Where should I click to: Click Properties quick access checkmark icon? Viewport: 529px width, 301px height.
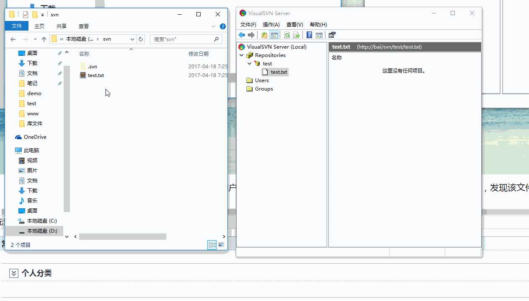tap(26, 15)
